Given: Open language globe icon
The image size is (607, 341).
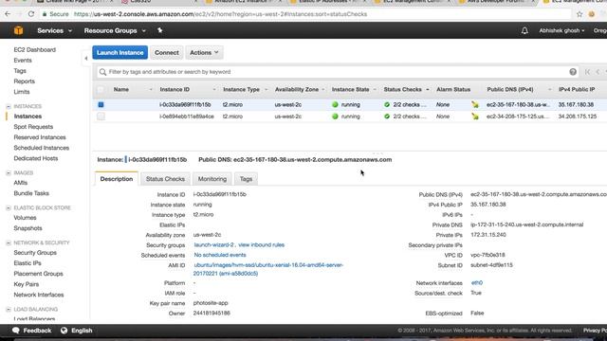Looking at the screenshot, I should (x=64, y=331).
